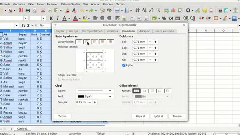Open the highlight color dropdown arrow
The width and height of the screenshot is (240, 135).
[x=89, y=19]
